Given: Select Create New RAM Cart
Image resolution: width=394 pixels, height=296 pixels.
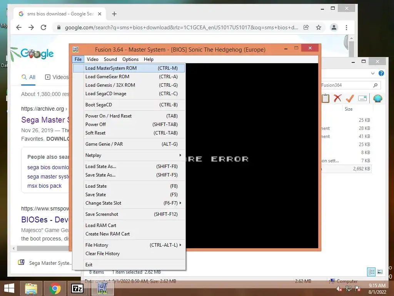Looking at the screenshot, I should pyautogui.click(x=129, y=234).
